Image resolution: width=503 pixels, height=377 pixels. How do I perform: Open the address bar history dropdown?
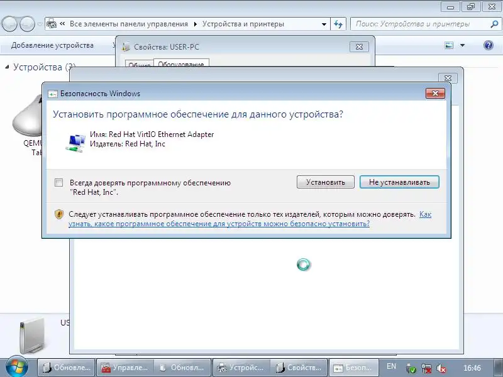tap(324, 24)
